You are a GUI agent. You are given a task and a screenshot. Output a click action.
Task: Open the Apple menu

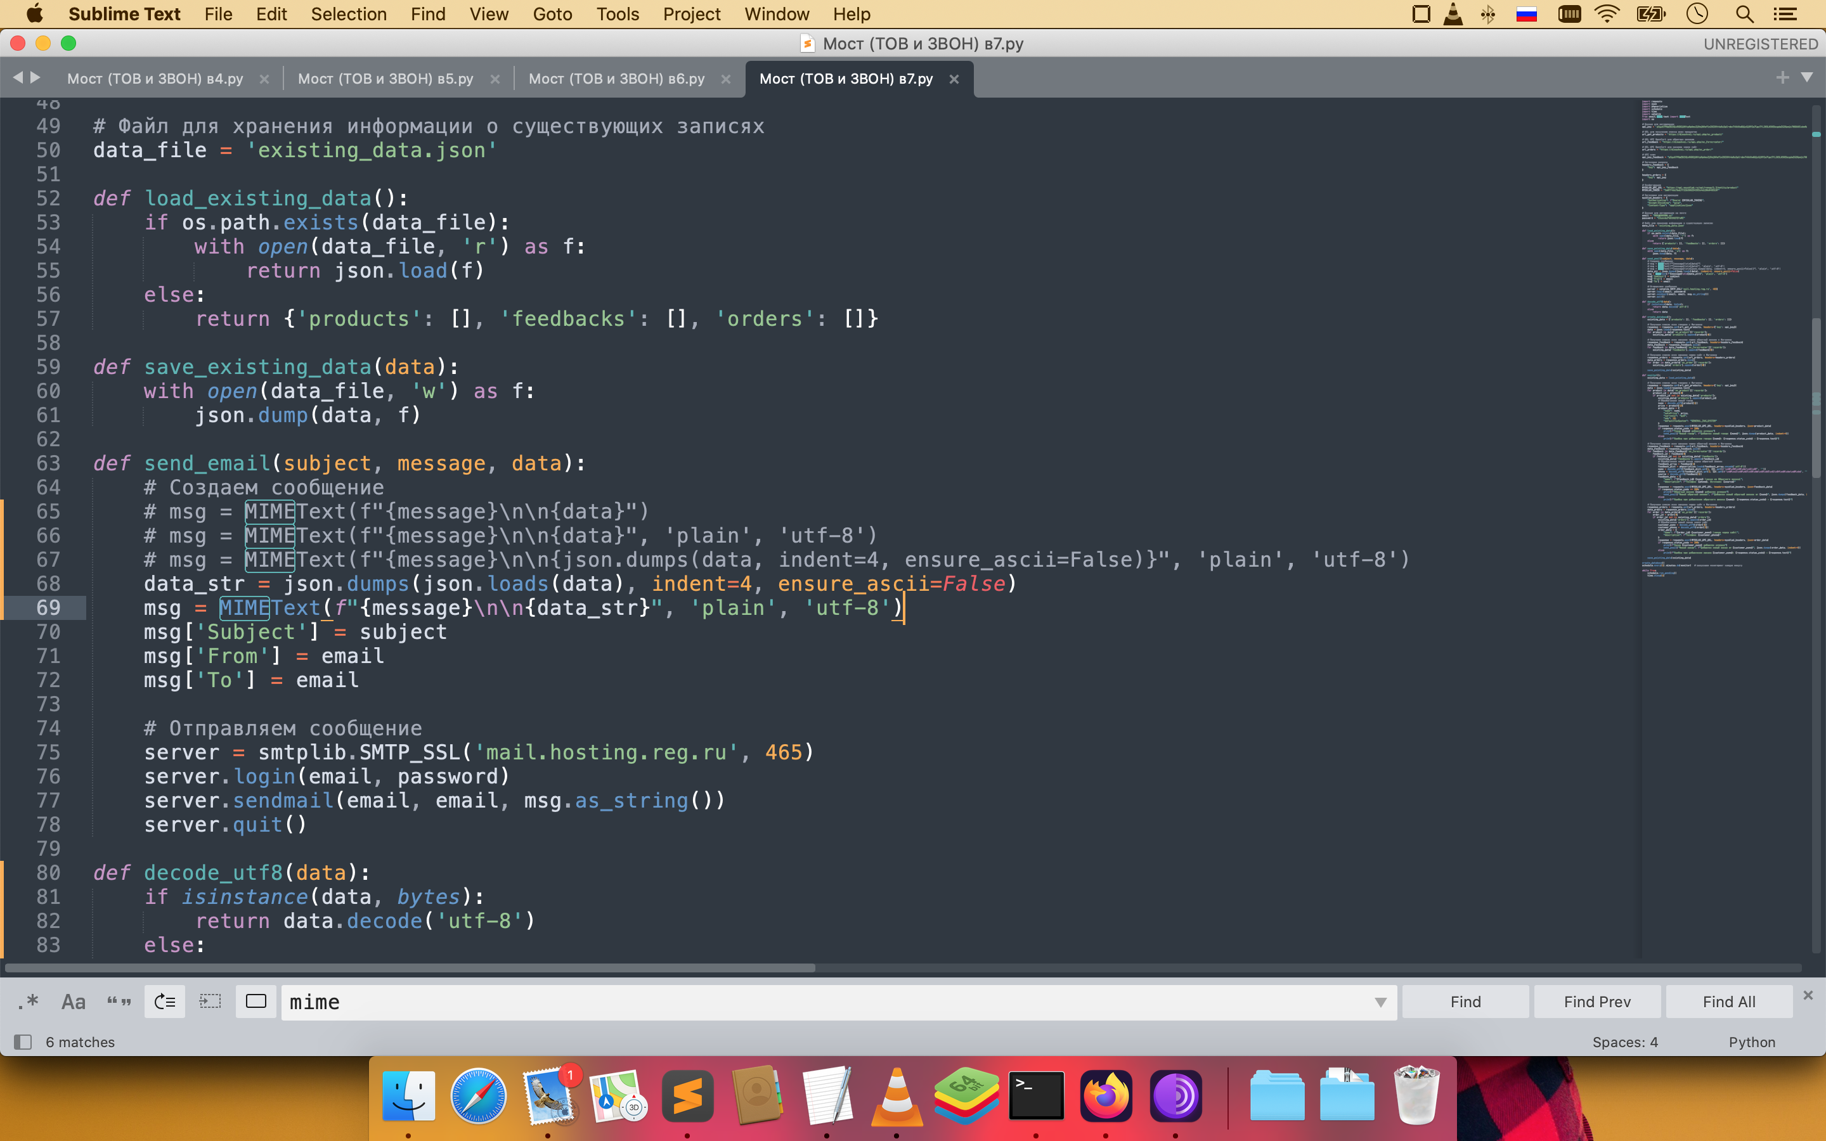(34, 15)
